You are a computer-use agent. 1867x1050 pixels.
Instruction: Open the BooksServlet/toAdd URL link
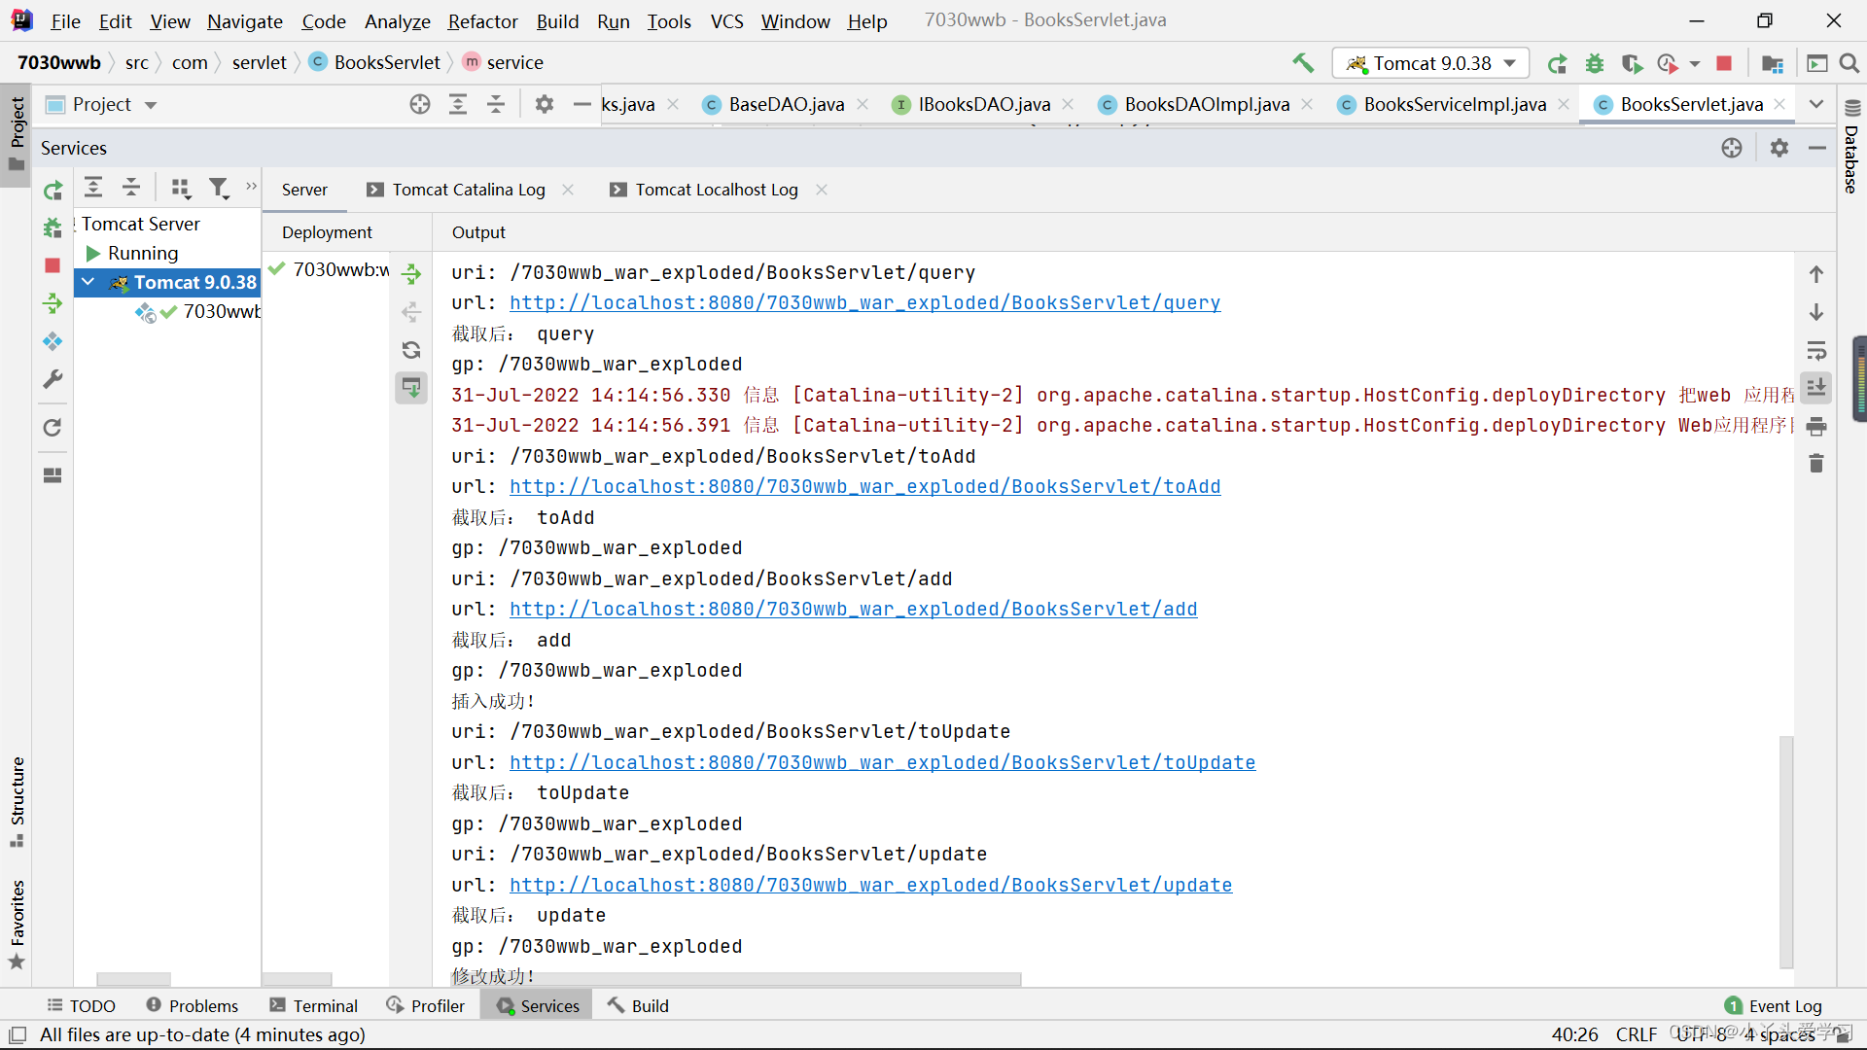(864, 487)
